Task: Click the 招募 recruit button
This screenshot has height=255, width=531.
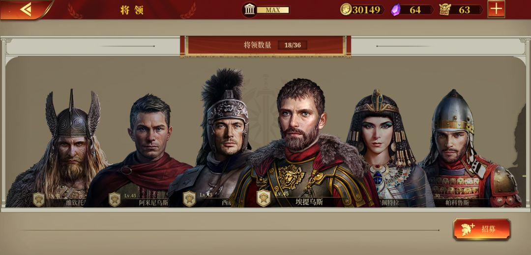Action: 481,229
